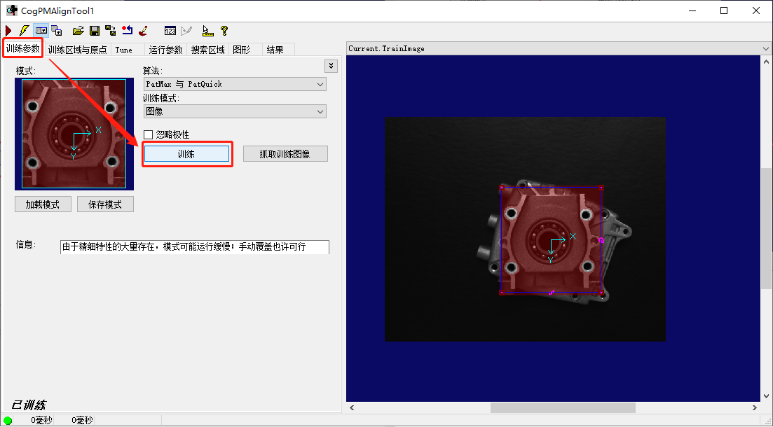Select the 123 numeric display icon
The image size is (773, 427).
pos(170,30)
